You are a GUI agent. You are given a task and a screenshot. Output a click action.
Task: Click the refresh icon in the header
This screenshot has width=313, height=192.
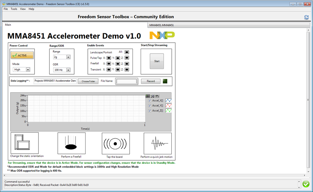[x=306, y=17]
